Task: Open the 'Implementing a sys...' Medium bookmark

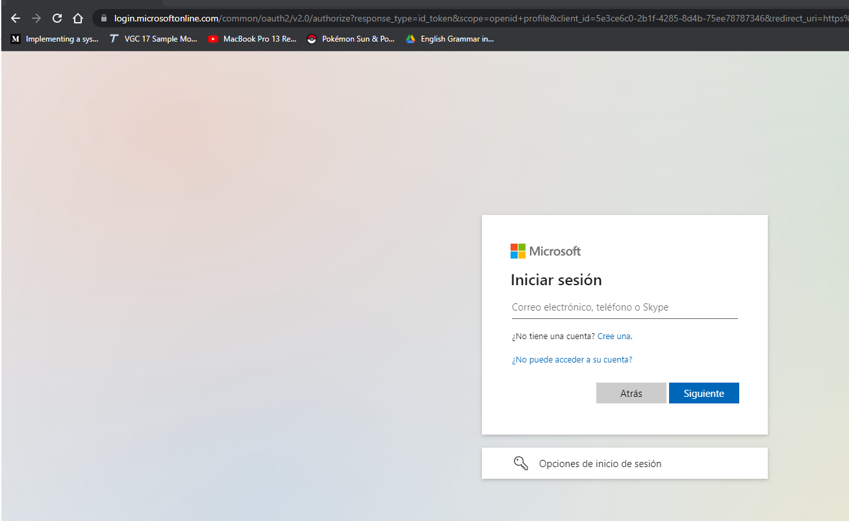Action: [55, 39]
